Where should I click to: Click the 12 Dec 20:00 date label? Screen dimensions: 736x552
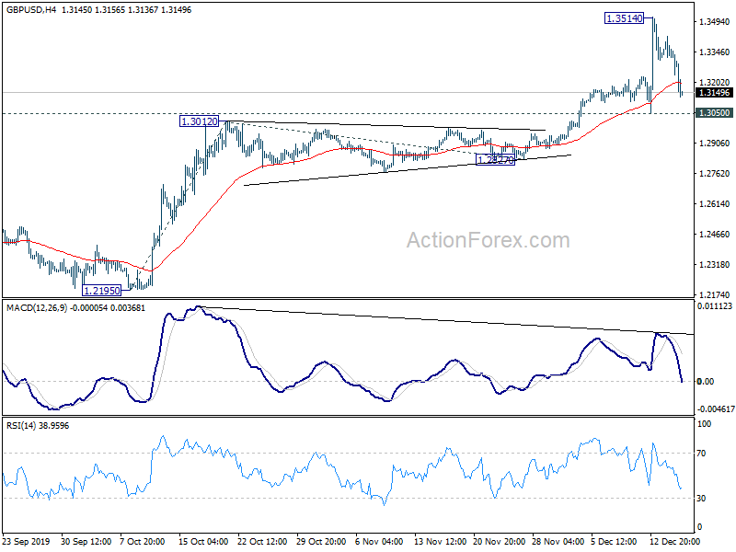[674, 542]
